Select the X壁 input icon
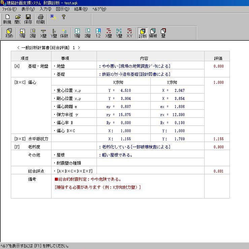 (43, 33)
